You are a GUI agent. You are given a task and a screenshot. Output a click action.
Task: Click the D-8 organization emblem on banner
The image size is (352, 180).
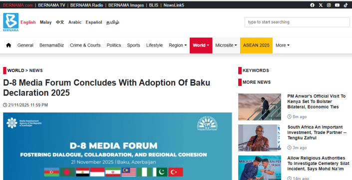(207, 123)
